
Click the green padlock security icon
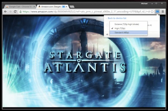[20, 12]
